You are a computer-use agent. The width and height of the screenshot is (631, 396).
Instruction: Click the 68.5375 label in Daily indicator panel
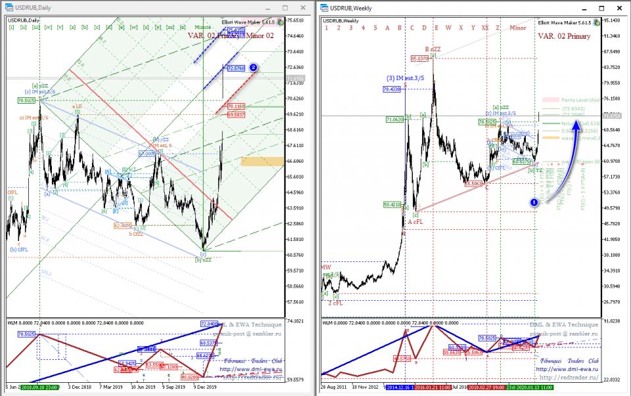208,343
